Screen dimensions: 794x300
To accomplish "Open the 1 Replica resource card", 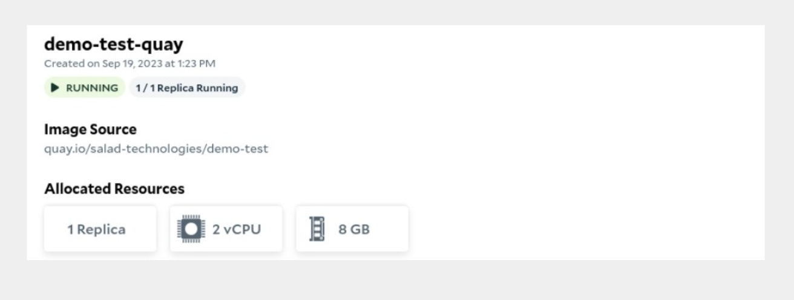I will coord(100,229).
